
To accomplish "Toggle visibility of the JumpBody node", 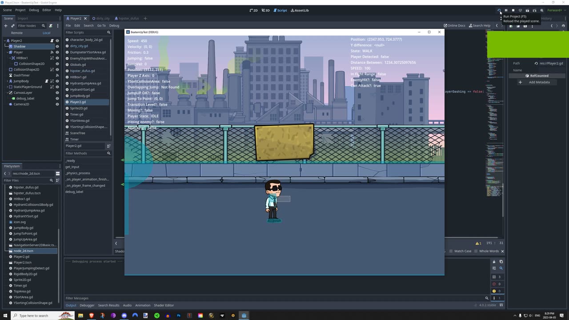I will tap(57, 81).
